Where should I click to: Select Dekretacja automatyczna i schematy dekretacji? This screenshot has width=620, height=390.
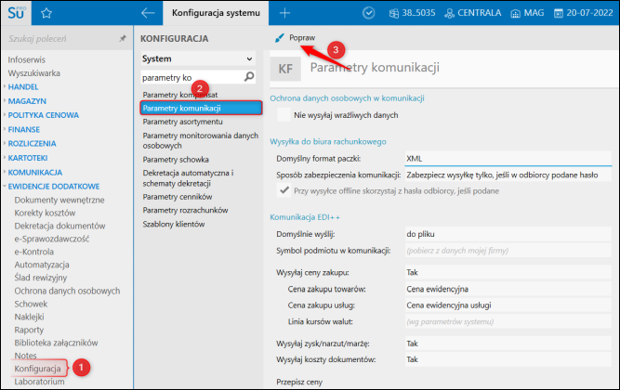point(188,177)
